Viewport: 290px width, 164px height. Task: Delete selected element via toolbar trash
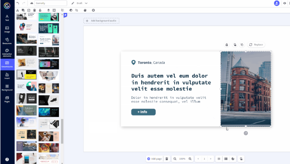tap(35, 10)
